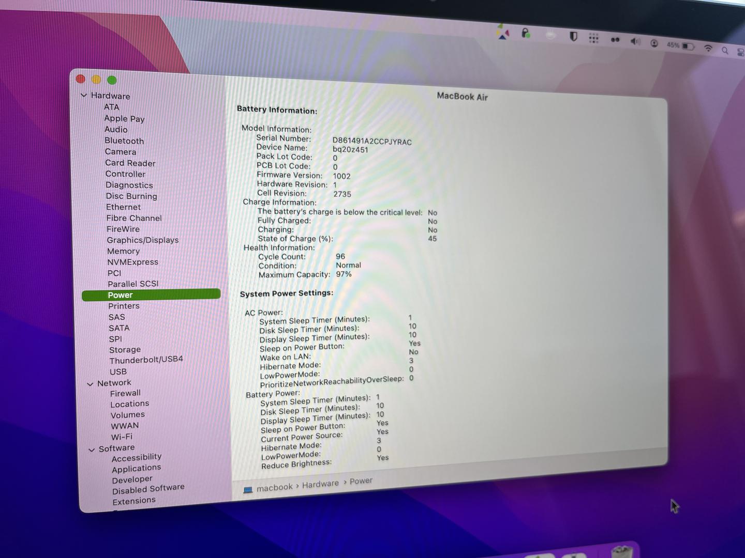Click the padlock VPN menu bar icon
The image size is (745, 558).
(x=526, y=34)
